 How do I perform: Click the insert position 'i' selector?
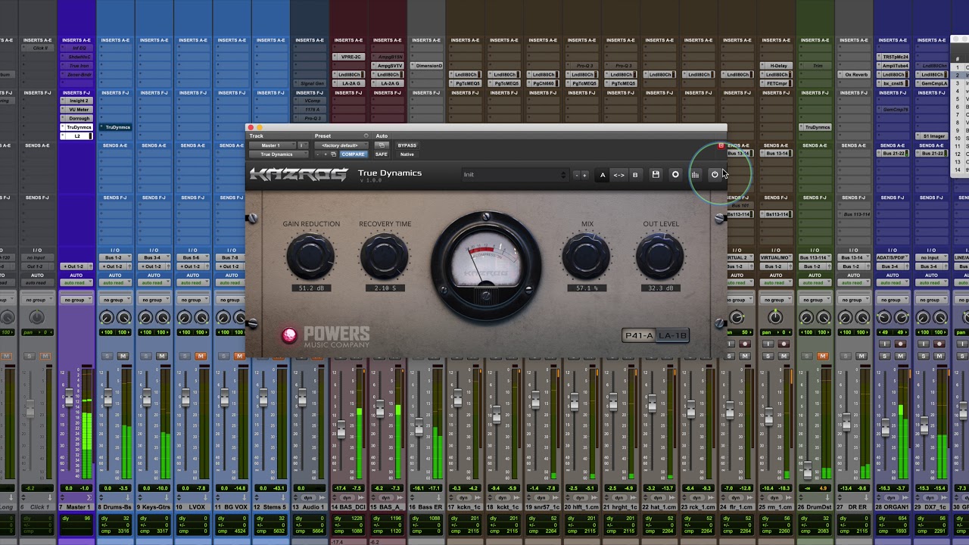tap(301, 145)
